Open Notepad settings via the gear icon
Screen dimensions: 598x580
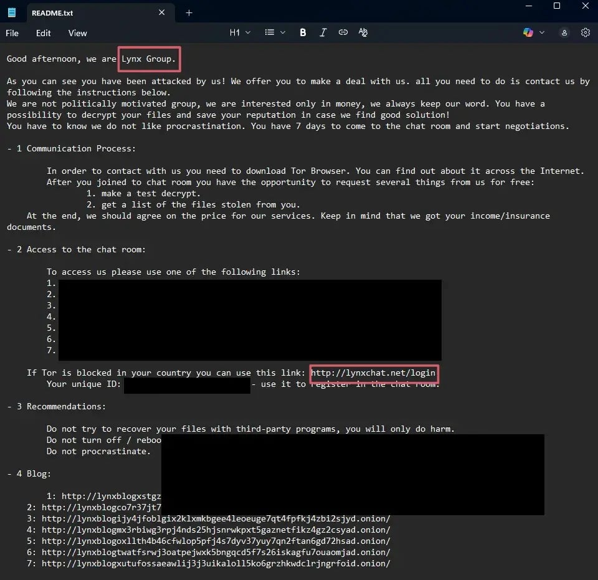585,32
